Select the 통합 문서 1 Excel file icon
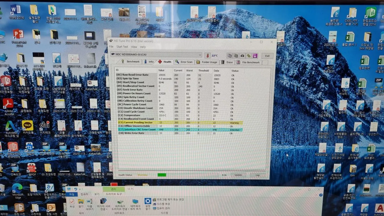Image resolution: width=384 pixels, height=216 pixels. pos(350,39)
